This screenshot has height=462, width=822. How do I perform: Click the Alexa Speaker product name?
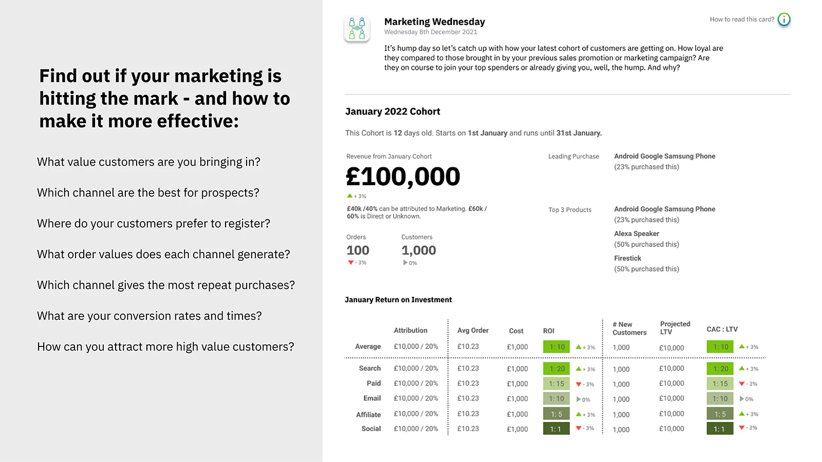pyautogui.click(x=637, y=234)
